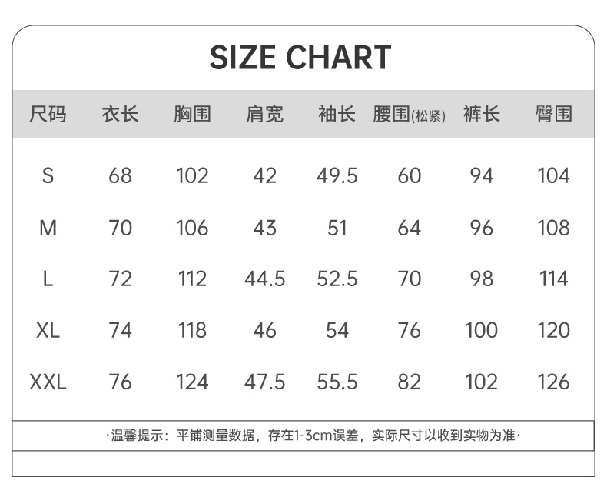This screenshot has width=607, height=504.
Task: Click the M waist value 64
Action: click(x=409, y=228)
